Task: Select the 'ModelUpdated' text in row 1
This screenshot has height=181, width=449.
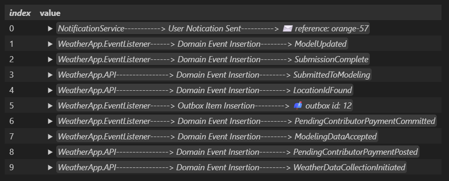Action: [x=321, y=44]
